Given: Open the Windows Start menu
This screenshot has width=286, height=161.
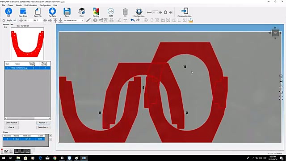Looking at the screenshot, I should click(4, 158).
